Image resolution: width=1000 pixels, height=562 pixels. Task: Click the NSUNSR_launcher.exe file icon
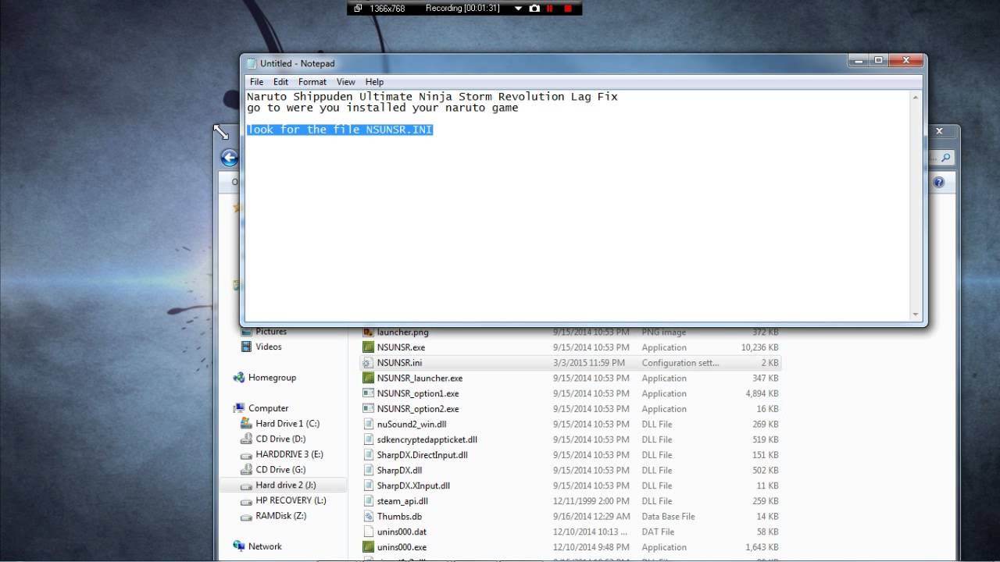pos(369,378)
